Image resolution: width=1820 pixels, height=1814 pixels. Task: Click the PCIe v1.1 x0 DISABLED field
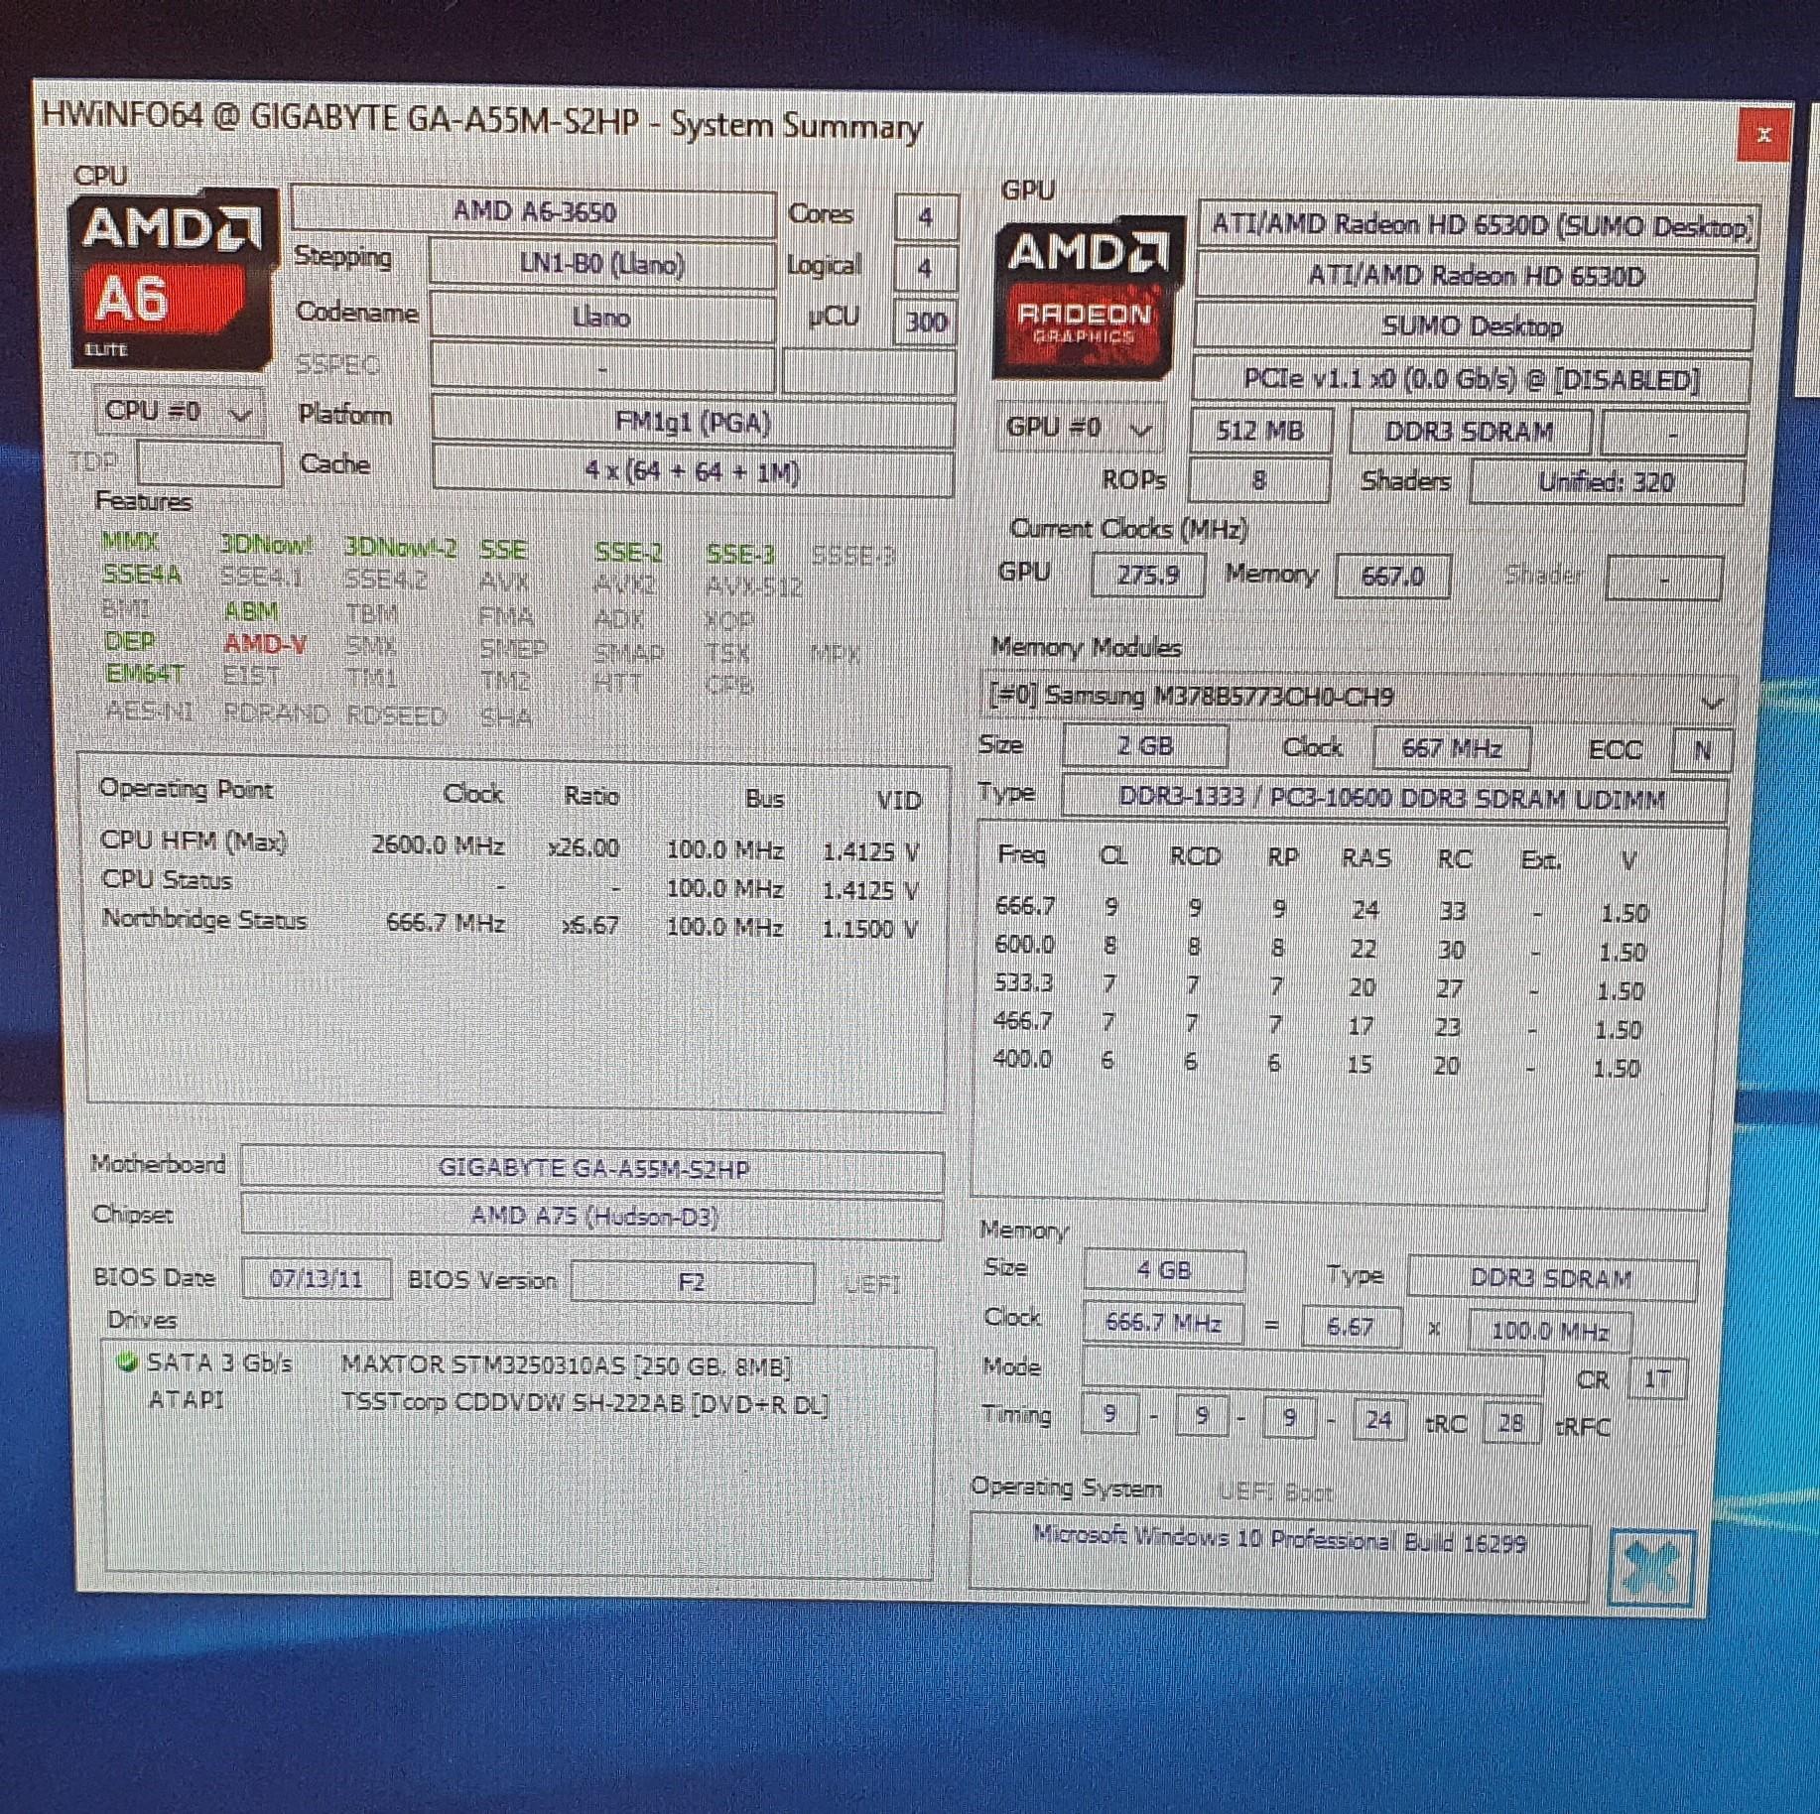pos(1471,380)
